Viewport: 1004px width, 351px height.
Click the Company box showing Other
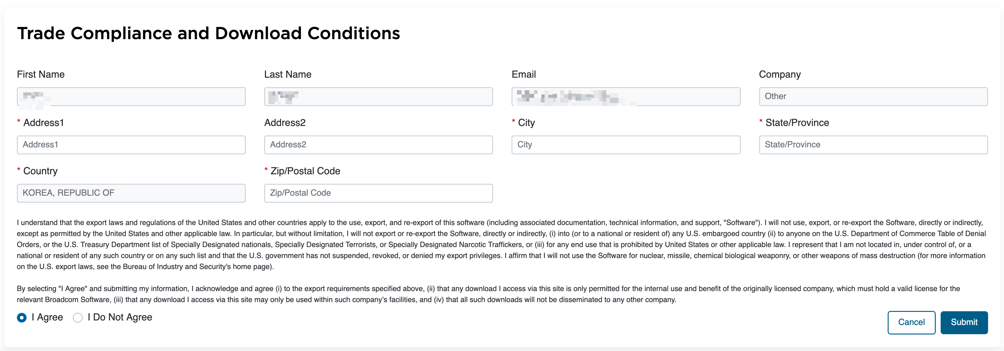click(x=873, y=97)
